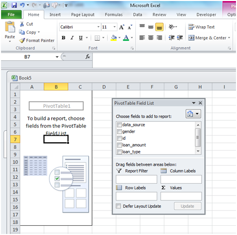Enable Defer Layout Update checkbox
This screenshot has width=237, height=235.
coord(118,206)
